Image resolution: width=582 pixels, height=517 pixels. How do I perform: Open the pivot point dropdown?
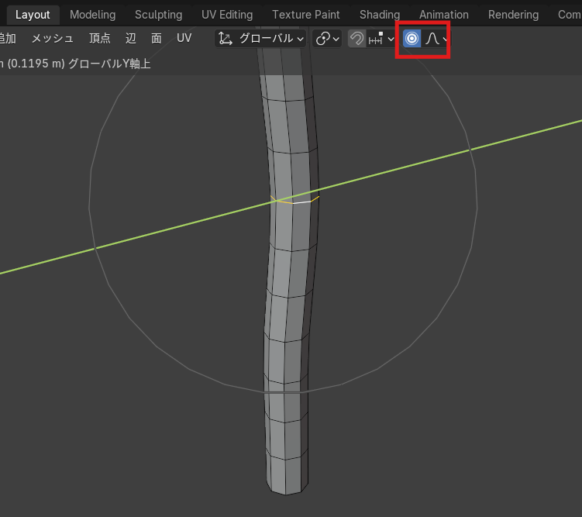[x=327, y=38]
